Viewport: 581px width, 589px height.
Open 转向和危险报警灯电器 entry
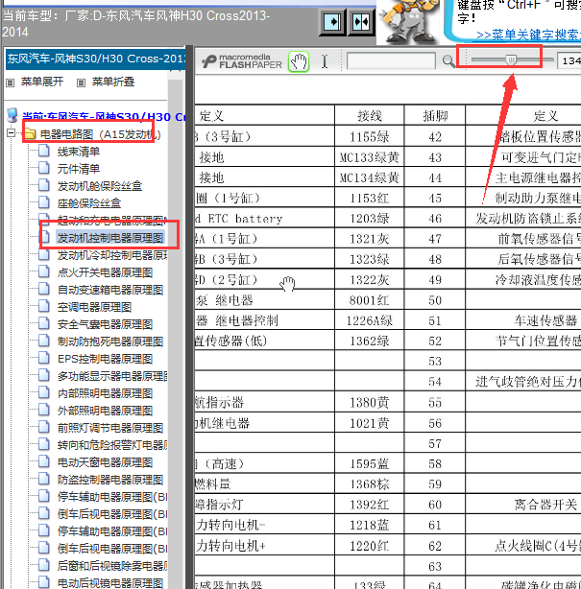coord(112,445)
